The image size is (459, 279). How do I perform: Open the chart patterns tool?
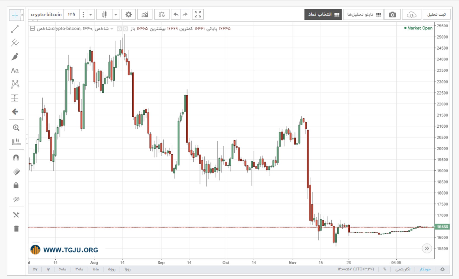[15, 84]
